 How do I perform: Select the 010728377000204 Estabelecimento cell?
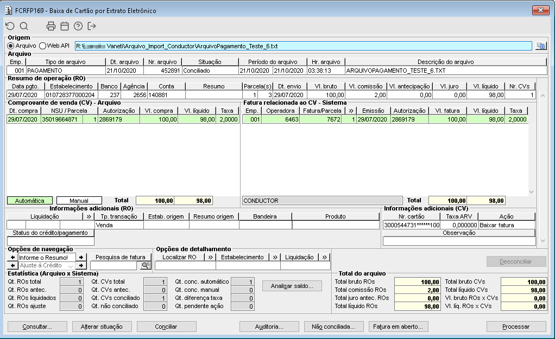pyautogui.click(x=71, y=95)
